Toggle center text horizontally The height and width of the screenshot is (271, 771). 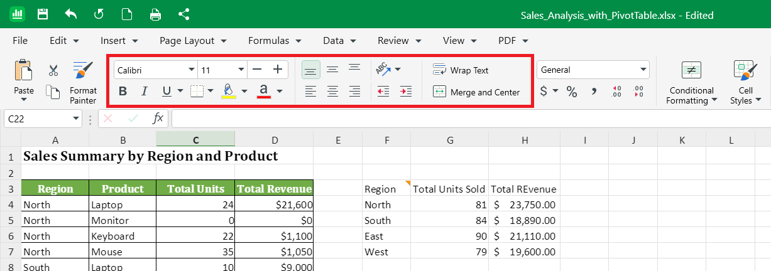click(x=332, y=92)
